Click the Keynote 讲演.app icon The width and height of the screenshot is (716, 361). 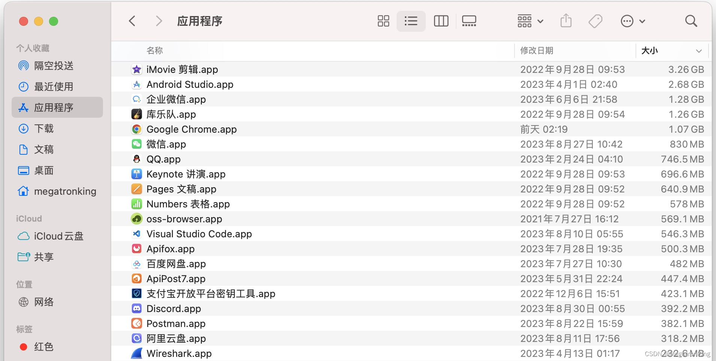tap(137, 174)
